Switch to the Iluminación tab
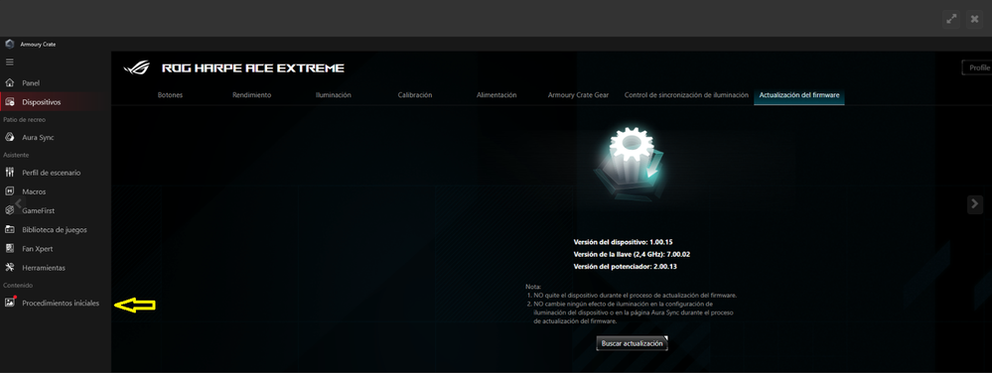The height and width of the screenshot is (373, 992). [334, 95]
